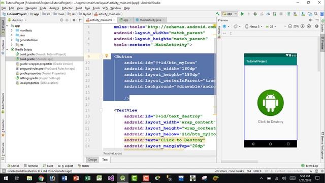Toggle the Gradle side panel
The width and height of the screenshot is (325, 183).
click(322, 25)
